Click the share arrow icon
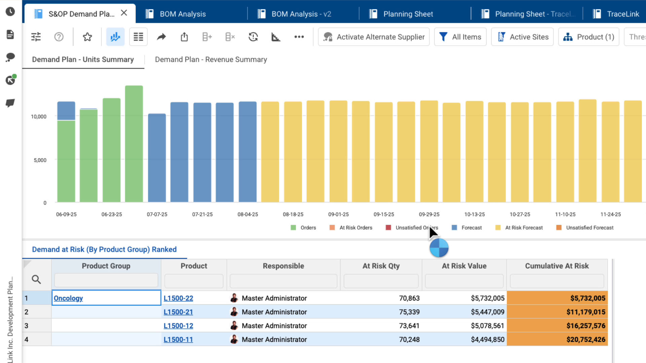Image resolution: width=646 pixels, height=363 pixels. [161, 37]
